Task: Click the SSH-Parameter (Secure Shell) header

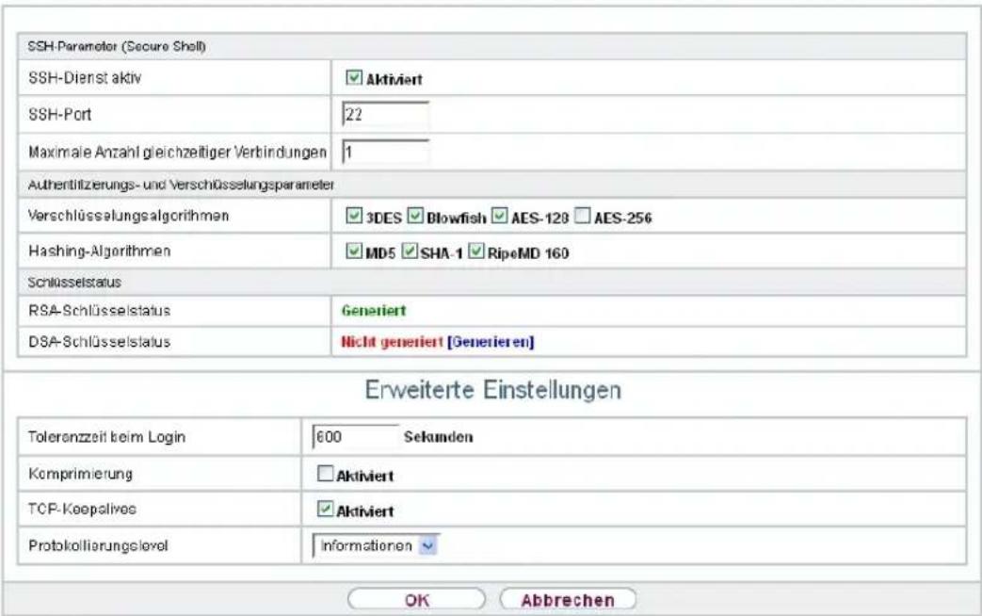Action: (x=117, y=46)
